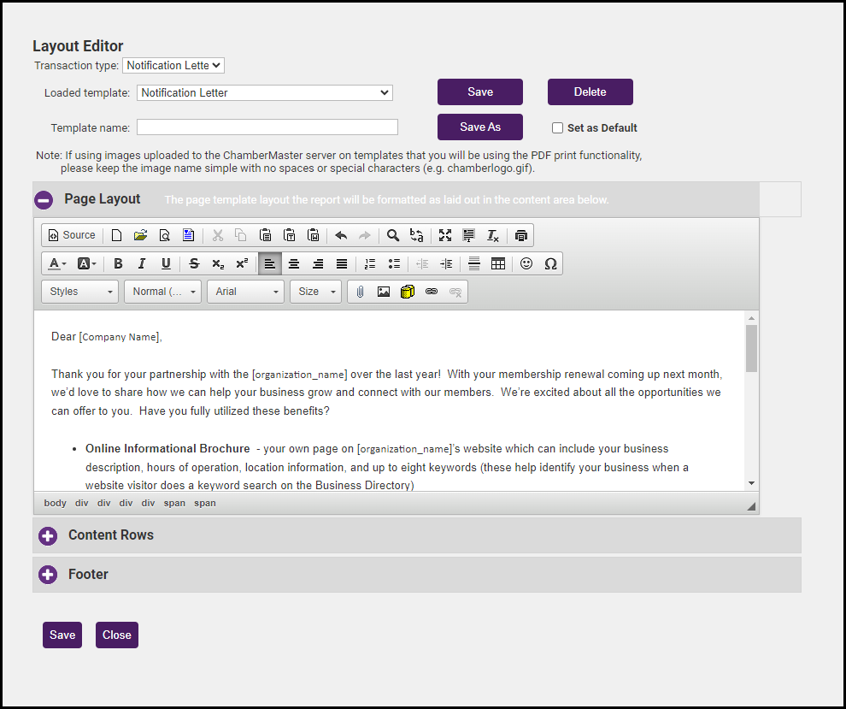Click the Save As button

(480, 127)
